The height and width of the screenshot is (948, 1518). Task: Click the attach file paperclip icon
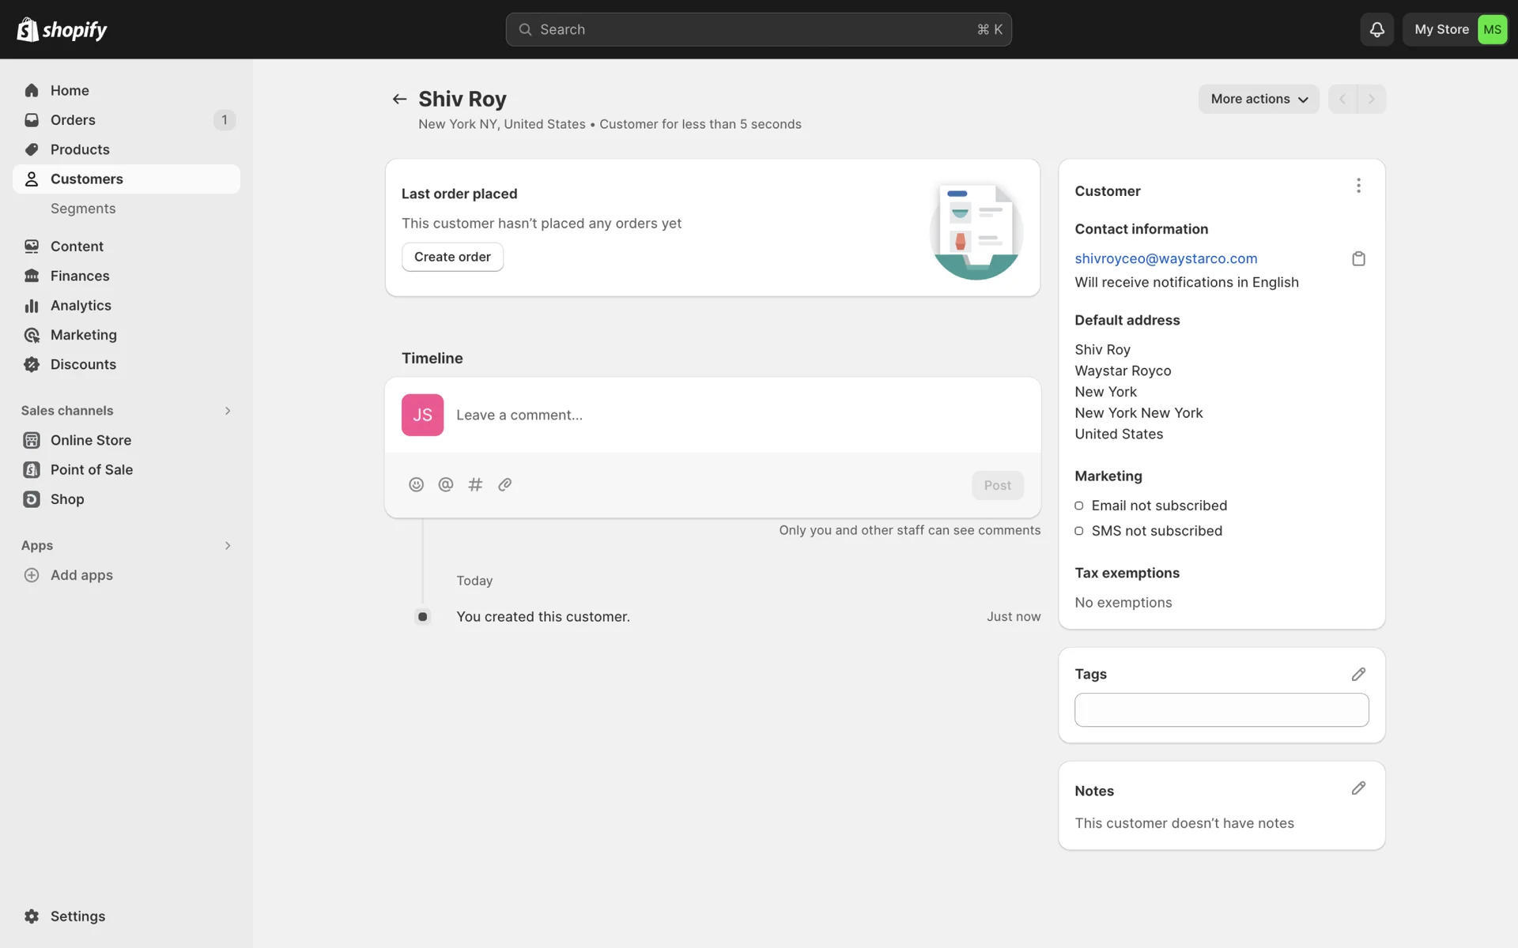click(x=504, y=484)
